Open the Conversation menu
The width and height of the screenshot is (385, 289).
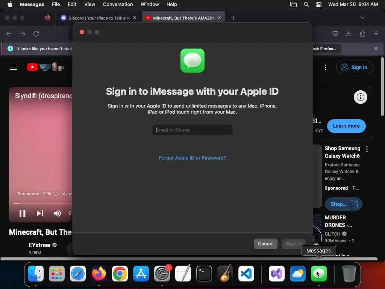tap(118, 4)
